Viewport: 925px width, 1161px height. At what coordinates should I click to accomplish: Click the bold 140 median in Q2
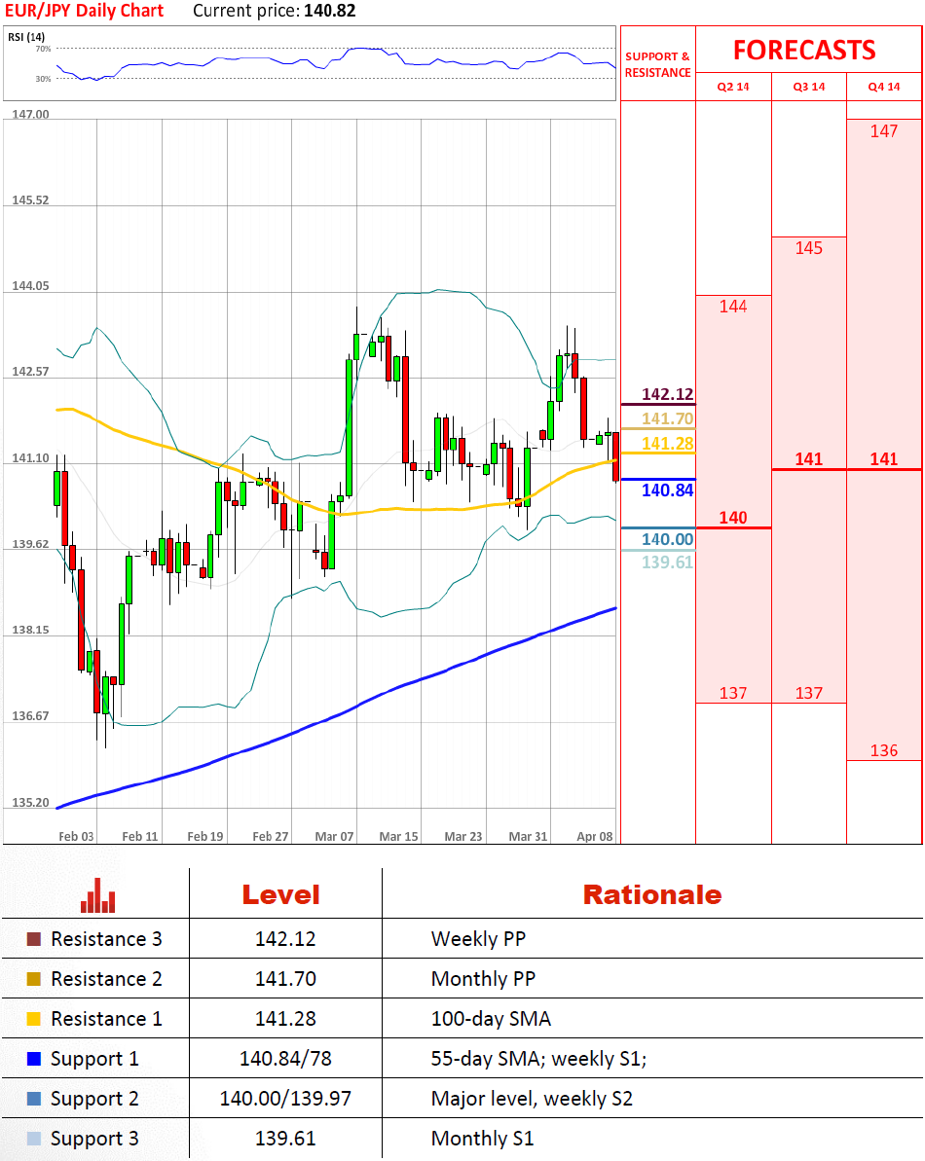tap(733, 518)
